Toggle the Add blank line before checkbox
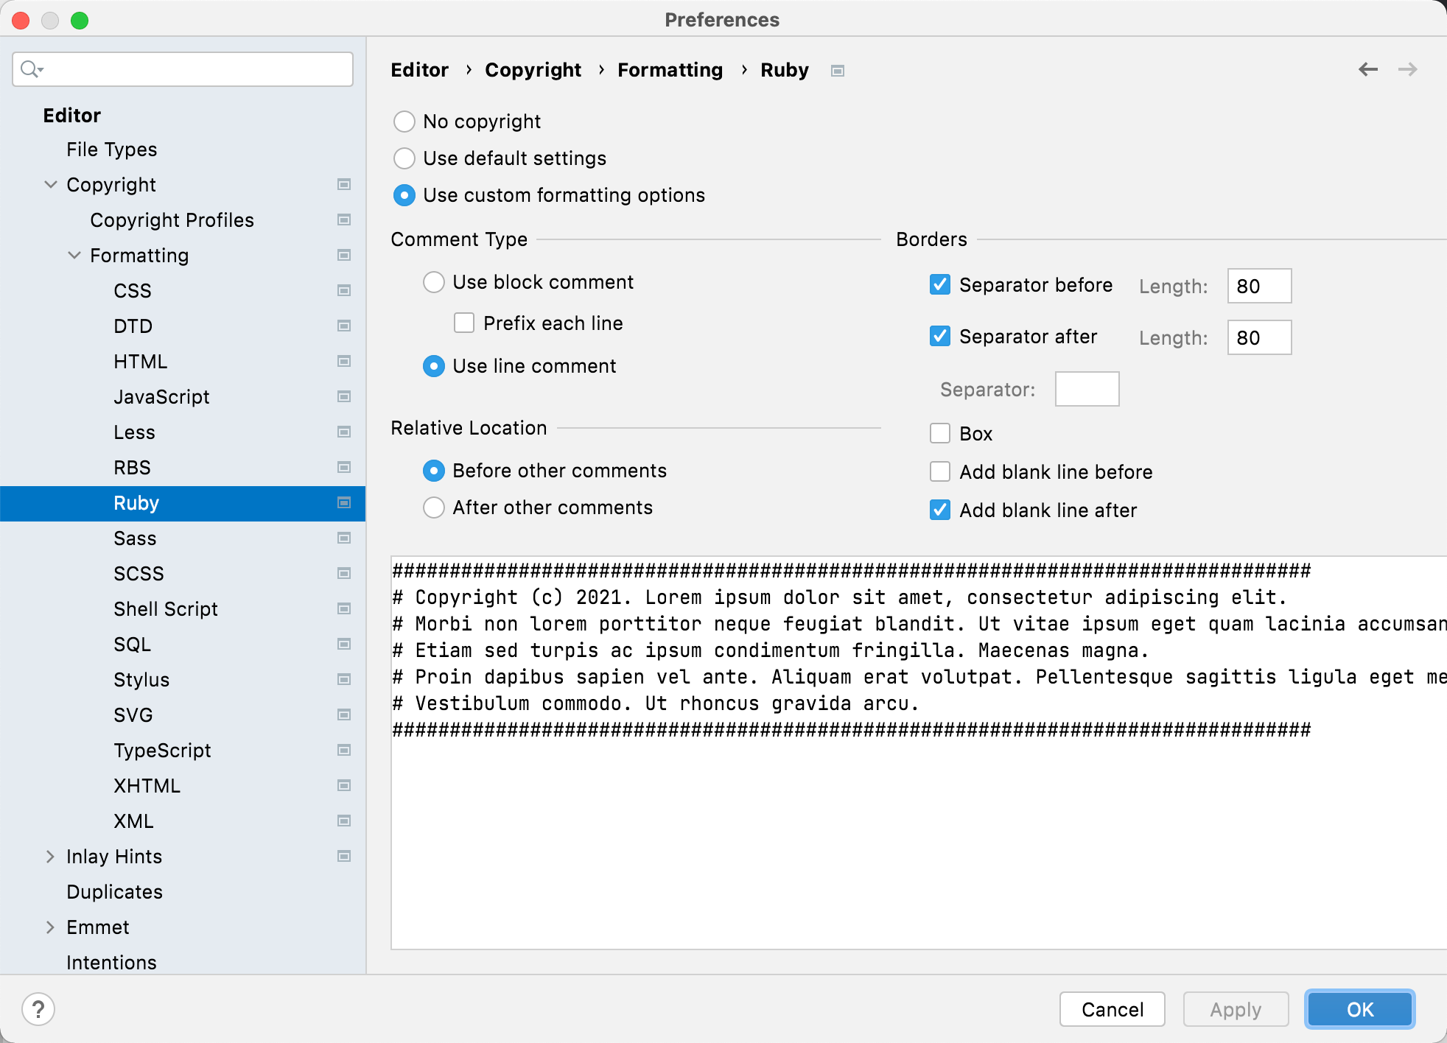This screenshot has width=1447, height=1043. [940, 471]
